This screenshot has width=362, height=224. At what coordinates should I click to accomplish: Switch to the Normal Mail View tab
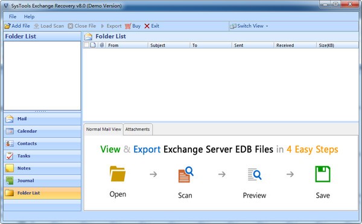click(x=104, y=129)
